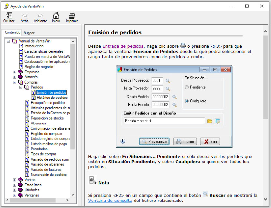Collapse the Manual de VentaWin root node
The width and height of the screenshot is (271, 208).
8,41
